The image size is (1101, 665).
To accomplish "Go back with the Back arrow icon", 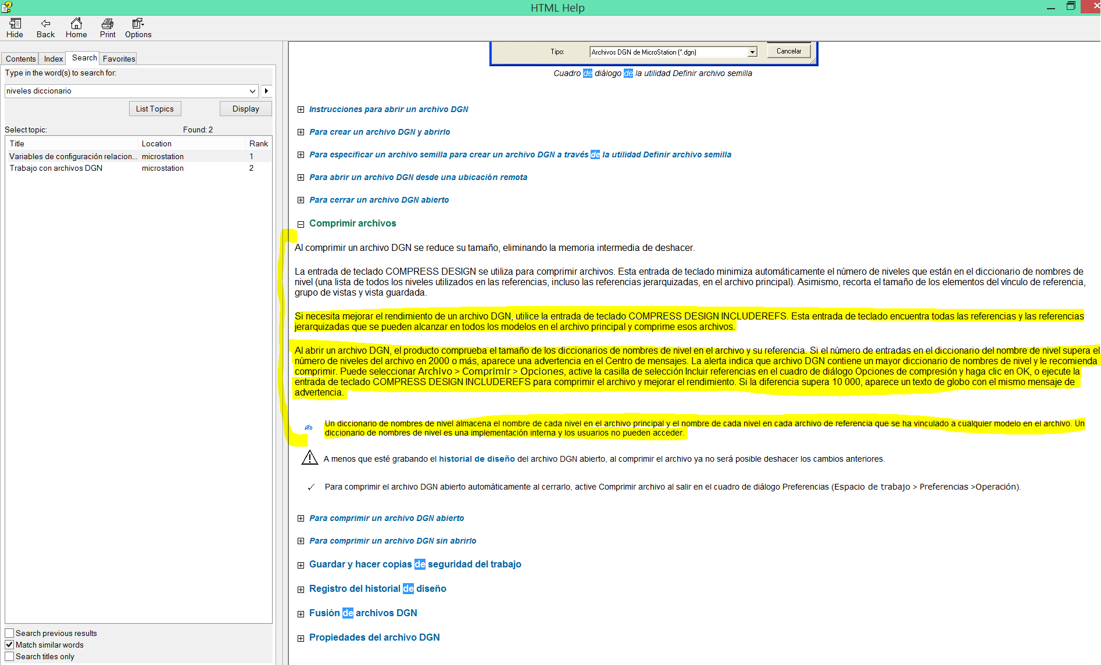I will click(45, 24).
